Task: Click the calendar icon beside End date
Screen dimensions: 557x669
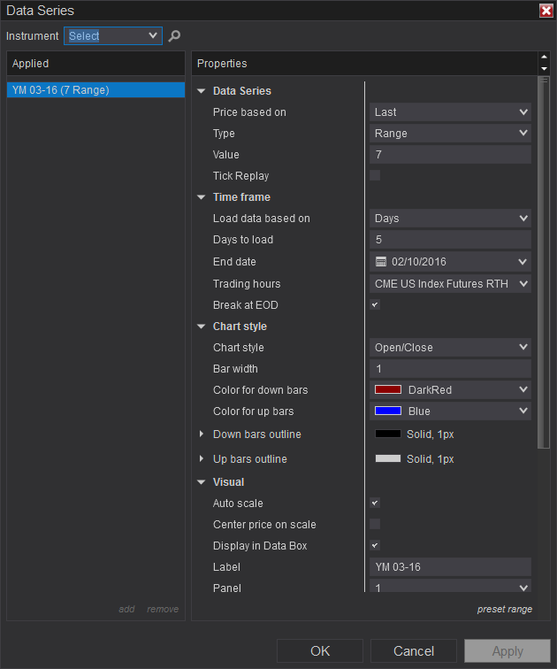Action: [x=381, y=262]
